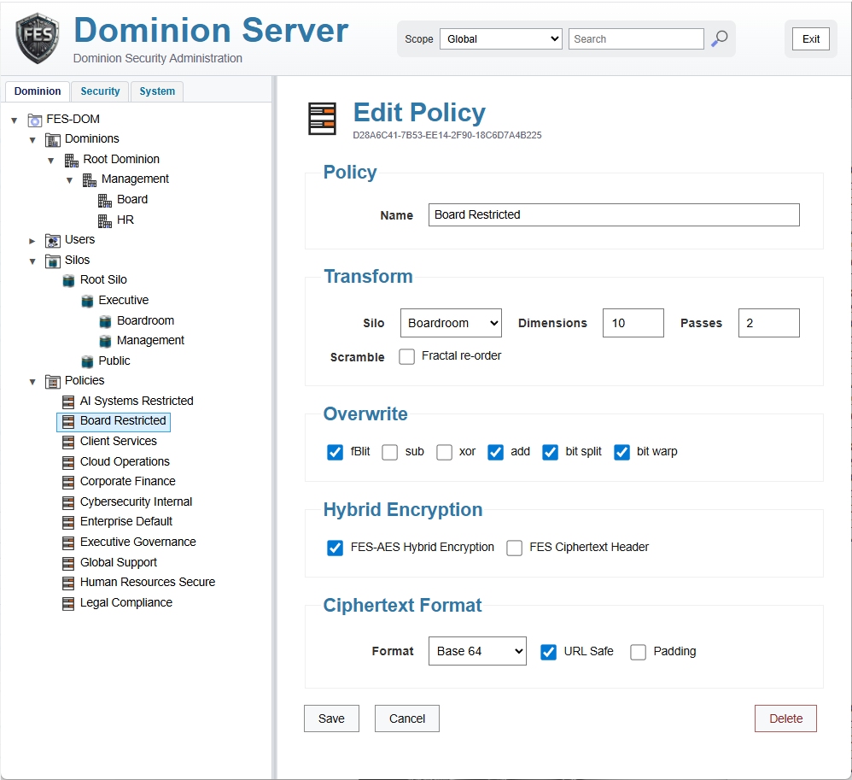Open the Silo dropdown showing Boardroom

coord(451,323)
